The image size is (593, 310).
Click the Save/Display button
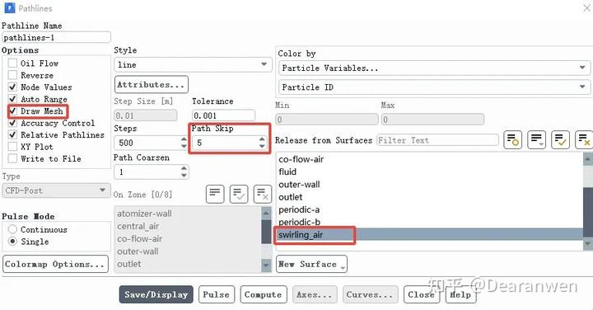[x=156, y=294]
